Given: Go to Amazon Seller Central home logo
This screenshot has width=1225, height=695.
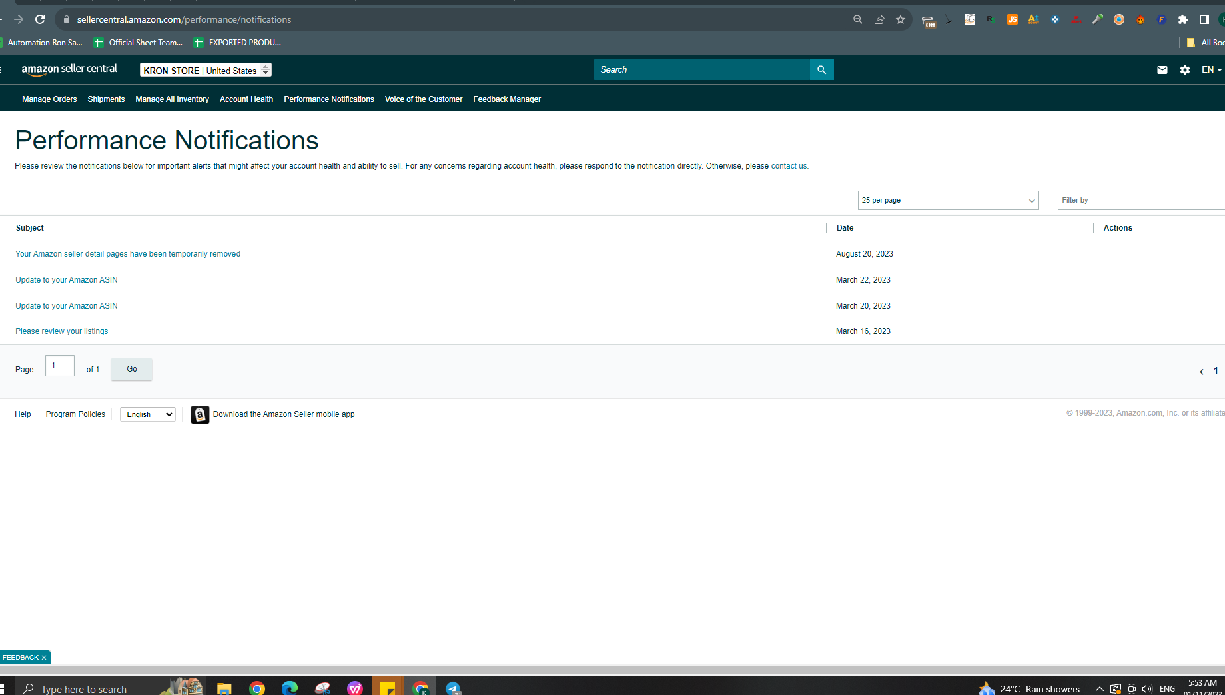Looking at the screenshot, I should point(69,69).
